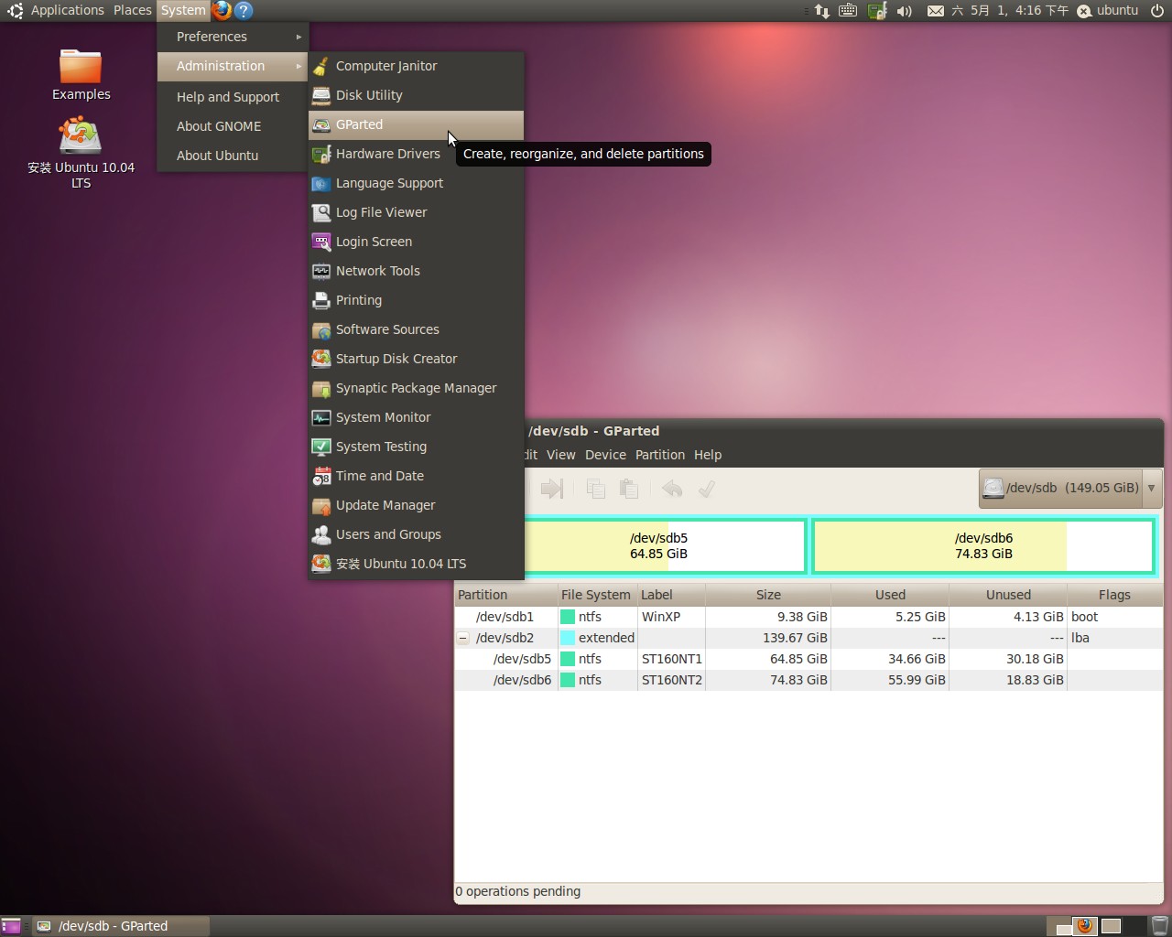Open GParted View menu

tap(560, 455)
